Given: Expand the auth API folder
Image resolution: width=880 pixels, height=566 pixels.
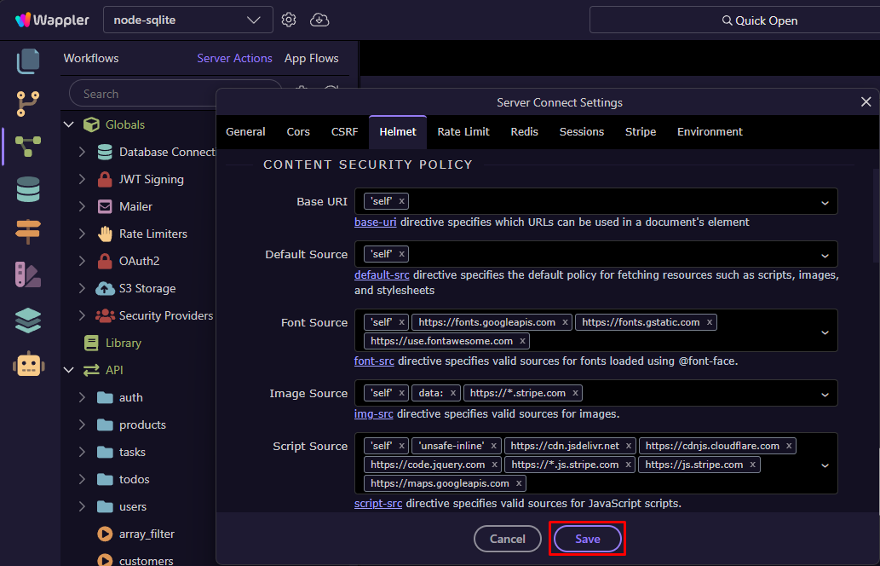Looking at the screenshot, I should click(82, 397).
